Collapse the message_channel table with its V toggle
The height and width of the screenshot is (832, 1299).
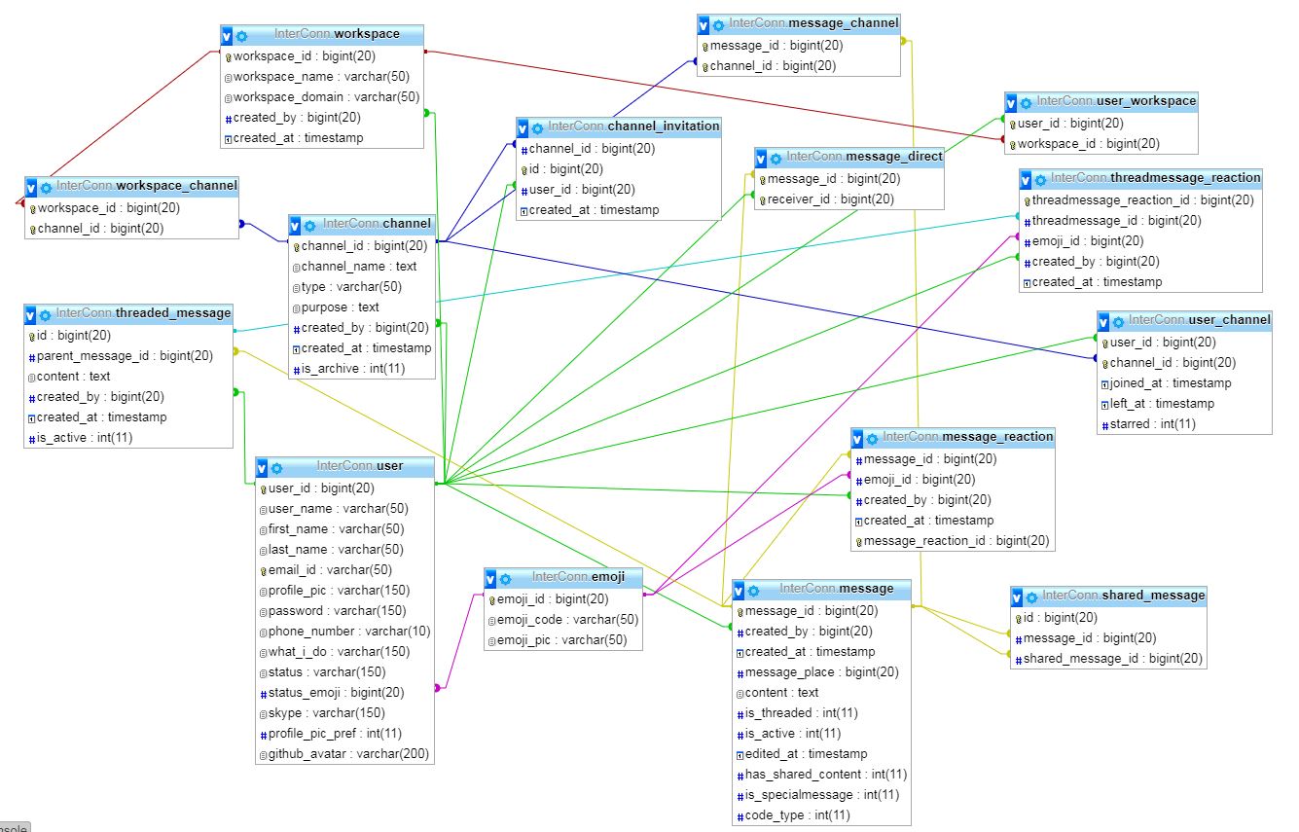click(x=704, y=25)
